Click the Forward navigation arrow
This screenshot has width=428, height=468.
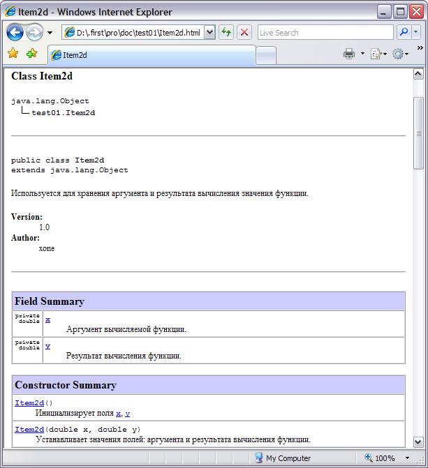point(34,32)
